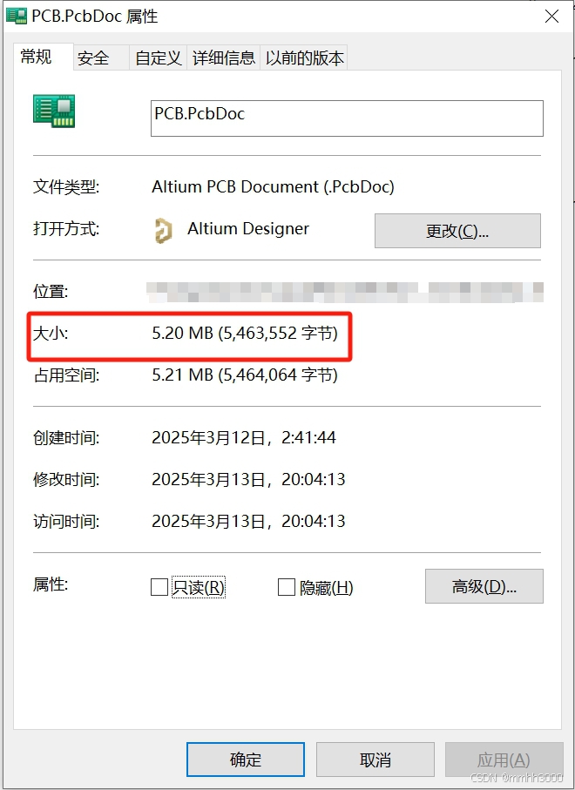Open advanced attributes with 高级(D)...
Viewport: 575px width, 790px height.
pos(484,586)
